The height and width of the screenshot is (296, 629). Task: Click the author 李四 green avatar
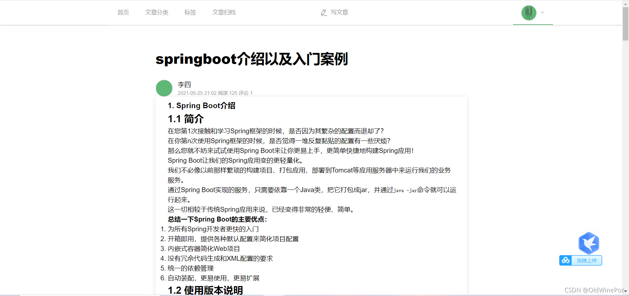(x=164, y=88)
